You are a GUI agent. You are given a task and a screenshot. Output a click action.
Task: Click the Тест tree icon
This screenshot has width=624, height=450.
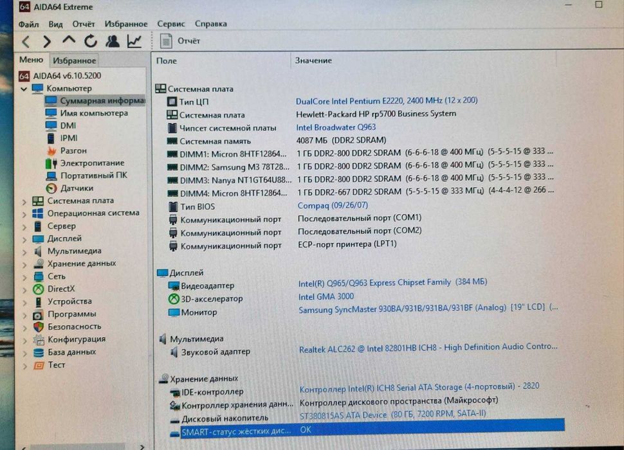39,365
